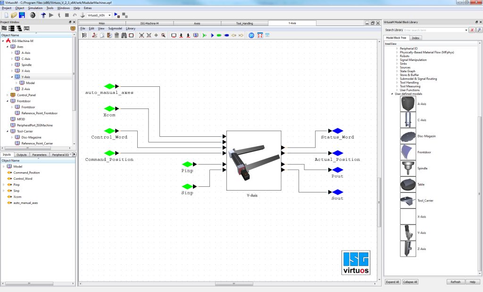Start the simulation with the Play button
The image size is (483, 292).
(x=51, y=15)
